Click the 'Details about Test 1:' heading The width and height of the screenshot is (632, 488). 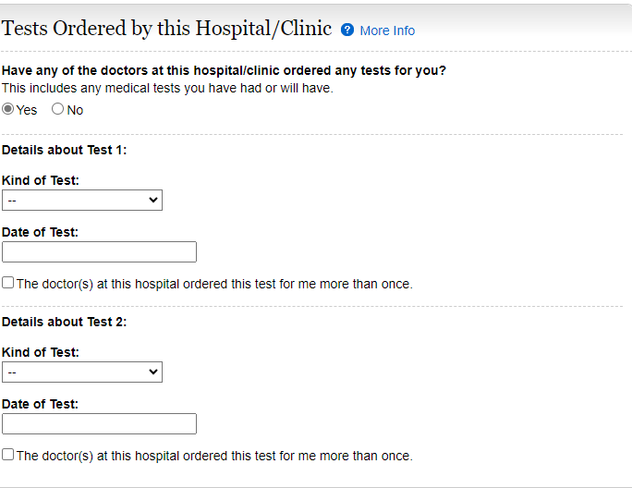[64, 150]
